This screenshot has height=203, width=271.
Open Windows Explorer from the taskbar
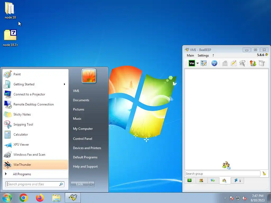click(57, 198)
